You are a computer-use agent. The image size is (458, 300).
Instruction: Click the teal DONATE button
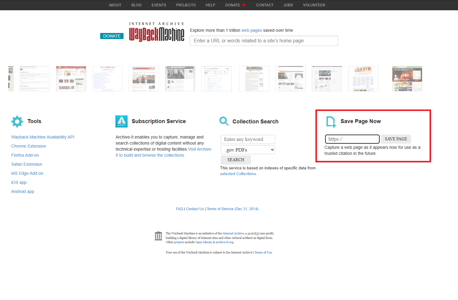click(112, 36)
